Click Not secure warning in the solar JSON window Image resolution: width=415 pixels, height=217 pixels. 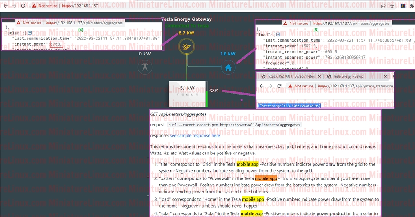click(x=29, y=23)
